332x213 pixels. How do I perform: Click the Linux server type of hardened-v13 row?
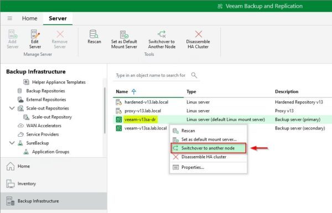[x=198, y=102]
